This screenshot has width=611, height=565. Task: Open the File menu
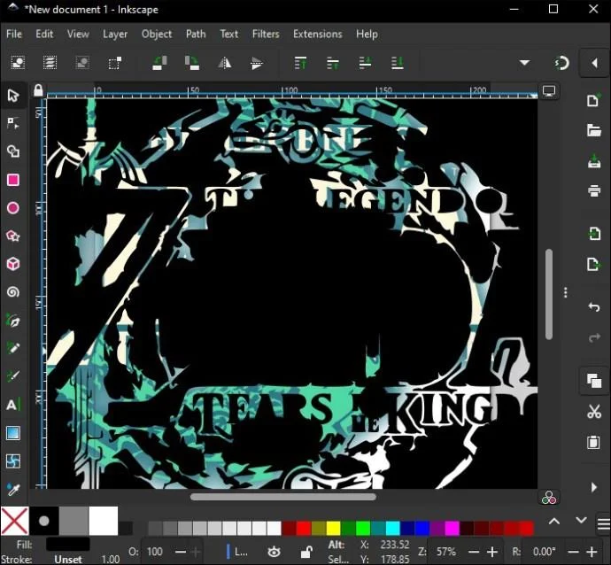click(x=14, y=35)
